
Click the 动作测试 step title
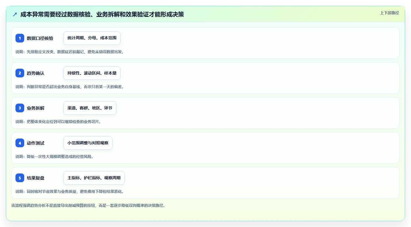[x=36, y=143]
